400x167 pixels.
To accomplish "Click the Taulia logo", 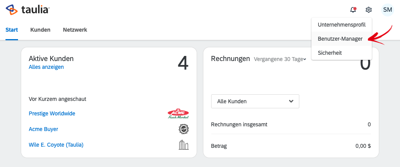I will (x=27, y=10).
